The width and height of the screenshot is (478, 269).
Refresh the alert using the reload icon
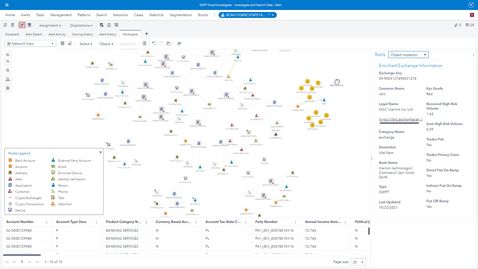pyautogui.click(x=5, y=25)
